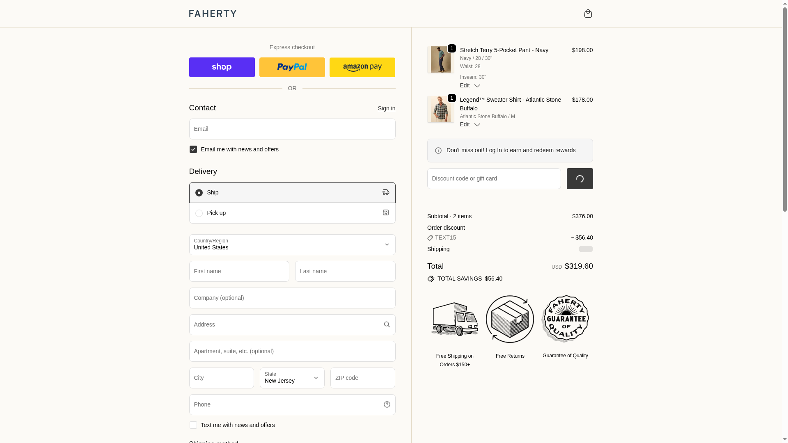Click the Email input field
Screen dimensions: 788x443
click(292, 129)
